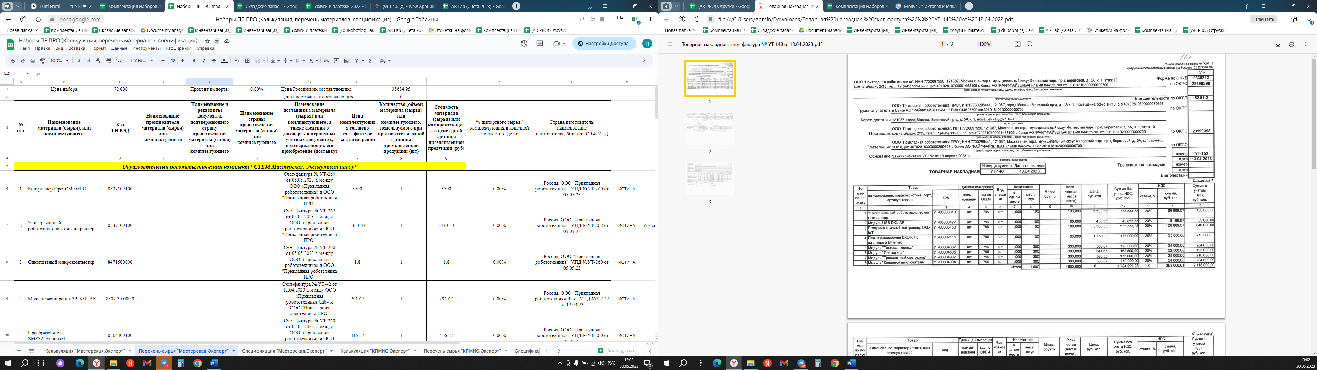The height and width of the screenshot is (370, 1317).
Task: Toggle italic text formatting
Action: [203, 61]
